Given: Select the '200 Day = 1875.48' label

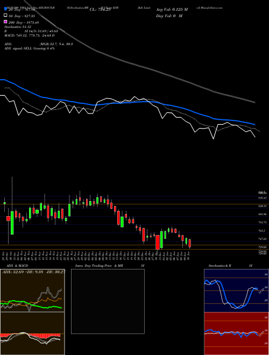Looking at the screenshot, I should click(x=24, y=23).
